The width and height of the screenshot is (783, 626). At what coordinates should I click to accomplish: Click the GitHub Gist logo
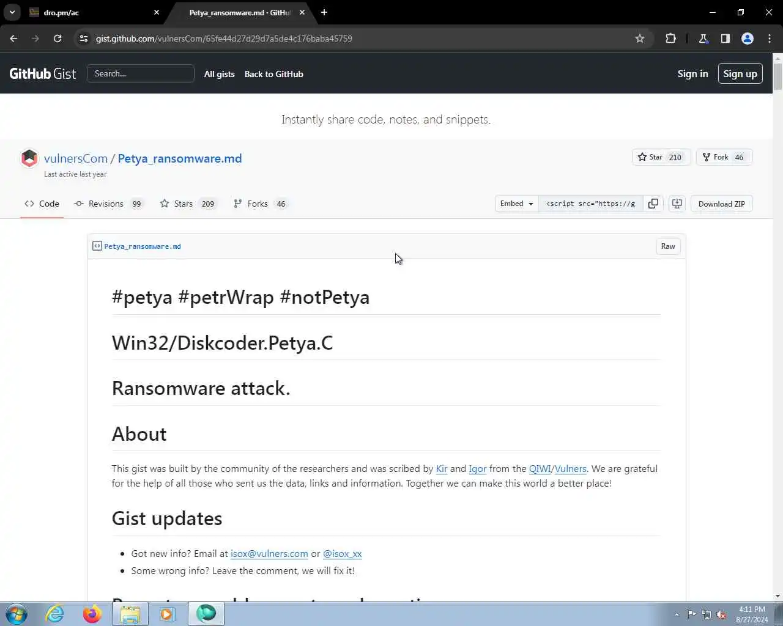click(43, 73)
